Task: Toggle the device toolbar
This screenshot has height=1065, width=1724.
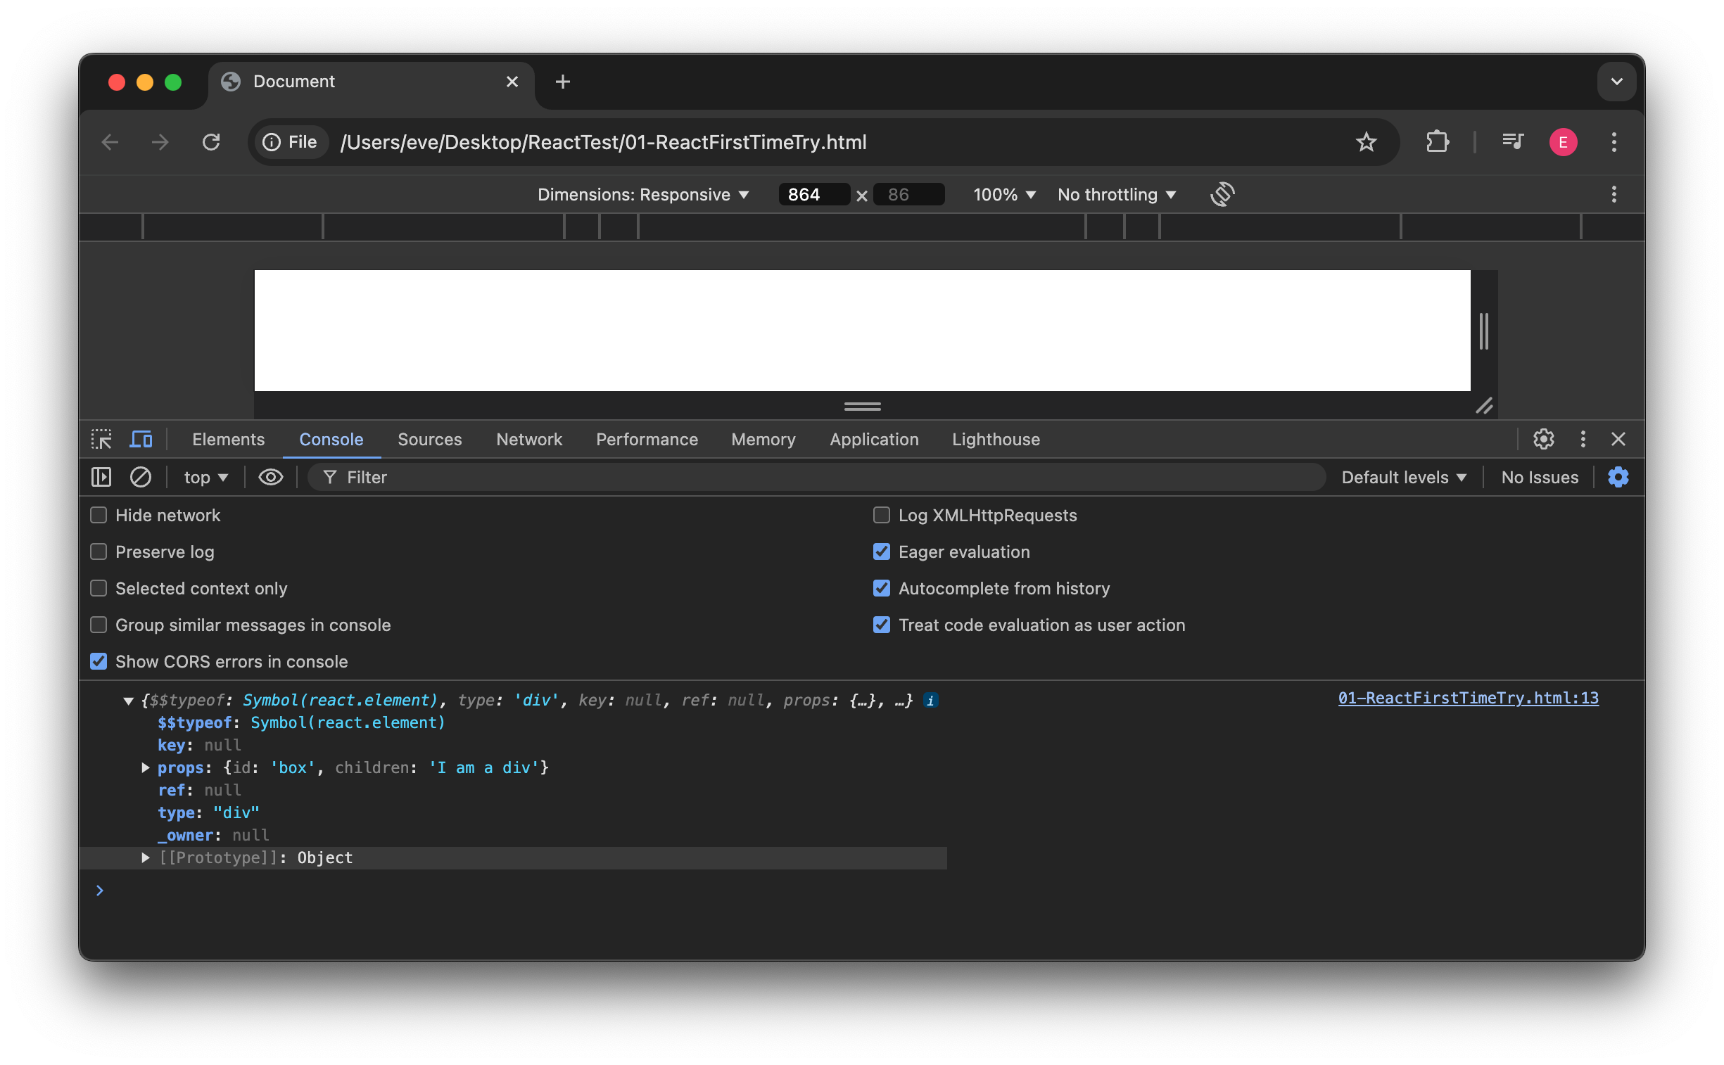Action: click(x=141, y=439)
